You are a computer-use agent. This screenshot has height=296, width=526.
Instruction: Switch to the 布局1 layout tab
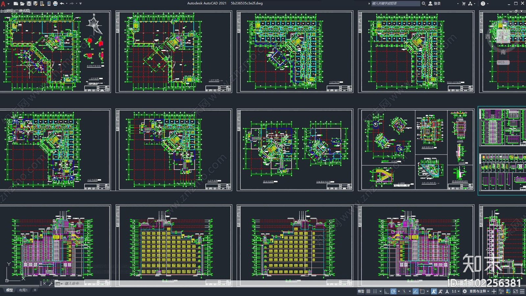tap(23, 290)
